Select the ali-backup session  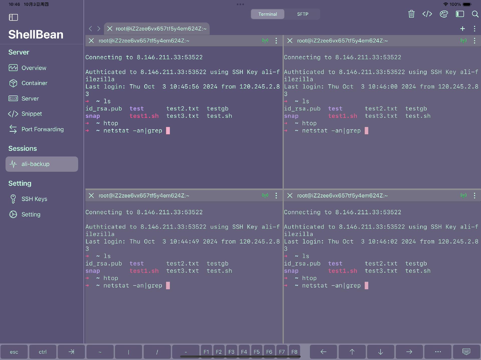pos(42,164)
